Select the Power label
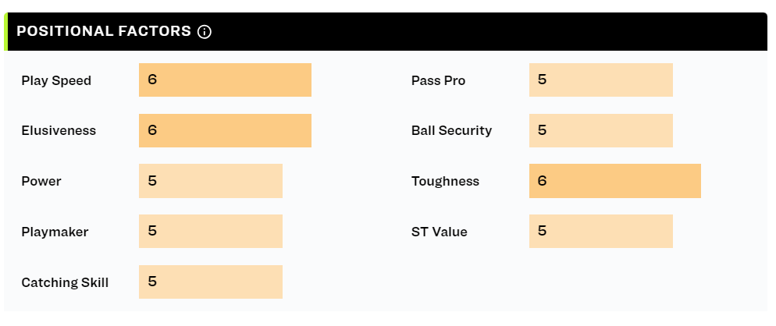776x326 pixels. [41, 182]
